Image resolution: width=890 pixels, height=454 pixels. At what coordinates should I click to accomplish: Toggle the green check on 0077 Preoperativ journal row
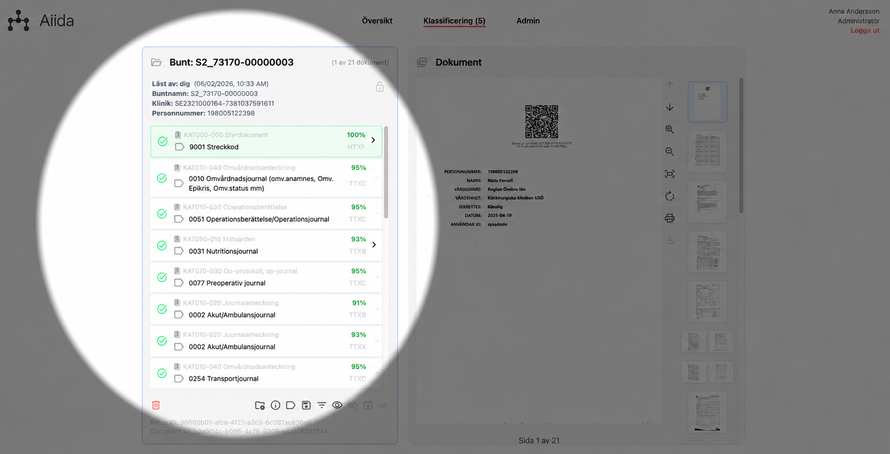[x=162, y=277]
